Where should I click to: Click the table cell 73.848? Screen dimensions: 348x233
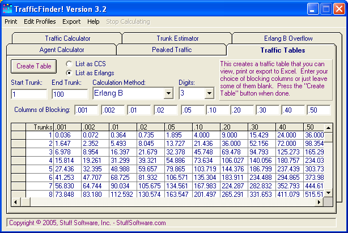(x=67, y=194)
